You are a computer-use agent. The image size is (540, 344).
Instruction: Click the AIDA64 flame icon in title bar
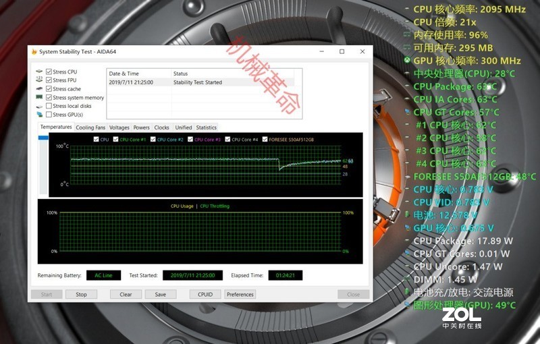click(x=34, y=51)
